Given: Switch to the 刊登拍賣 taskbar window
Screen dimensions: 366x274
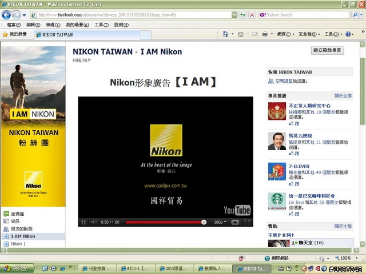Looking at the screenshot, I should click(98, 268).
